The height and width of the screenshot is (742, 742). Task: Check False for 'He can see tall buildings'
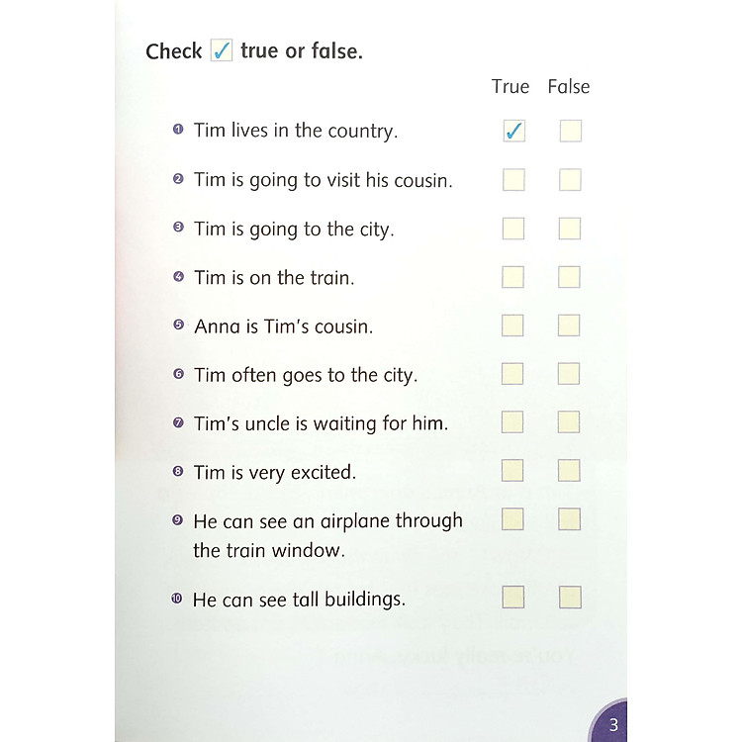(x=570, y=598)
